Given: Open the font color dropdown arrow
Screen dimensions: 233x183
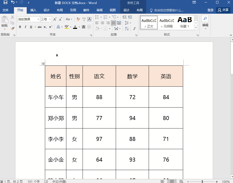Looking at the screenshot, I should [79, 27].
